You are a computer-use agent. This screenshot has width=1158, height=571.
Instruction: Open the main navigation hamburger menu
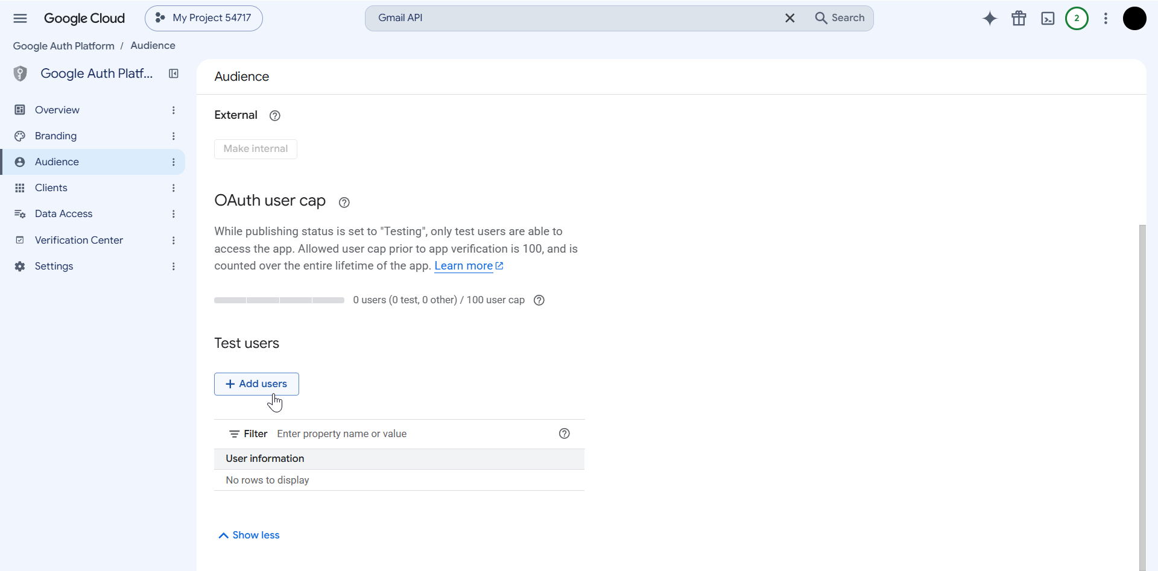[x=20, y=18]
